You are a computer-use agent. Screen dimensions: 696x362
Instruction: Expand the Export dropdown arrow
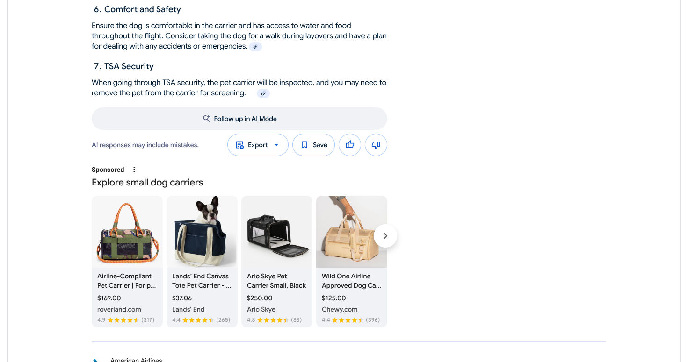[276, 145]
